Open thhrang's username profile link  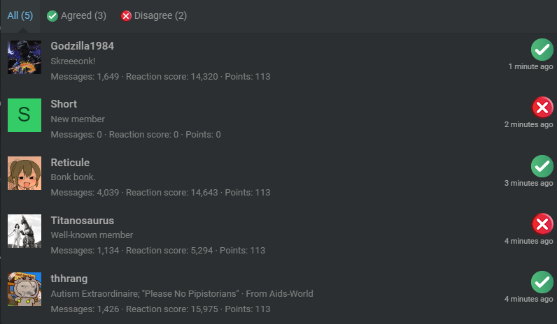69,279
